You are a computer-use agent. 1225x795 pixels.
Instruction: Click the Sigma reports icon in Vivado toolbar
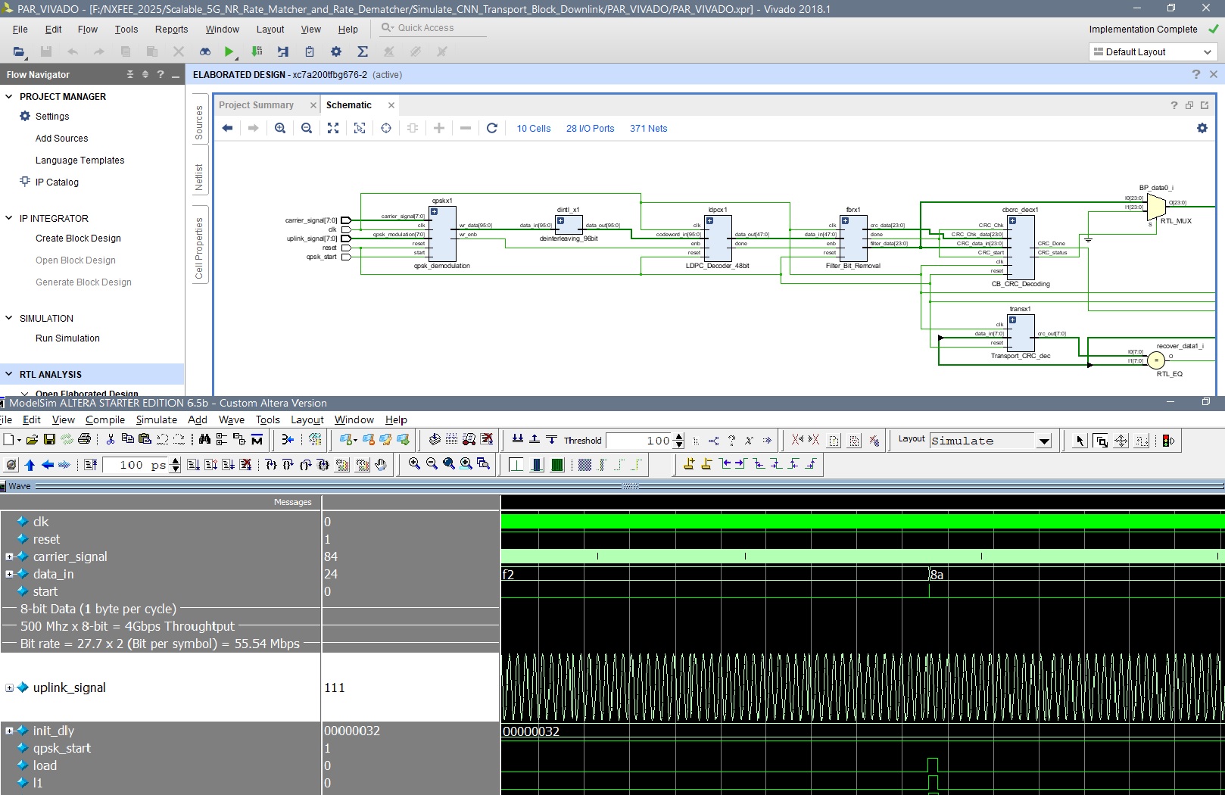(363, 51)
